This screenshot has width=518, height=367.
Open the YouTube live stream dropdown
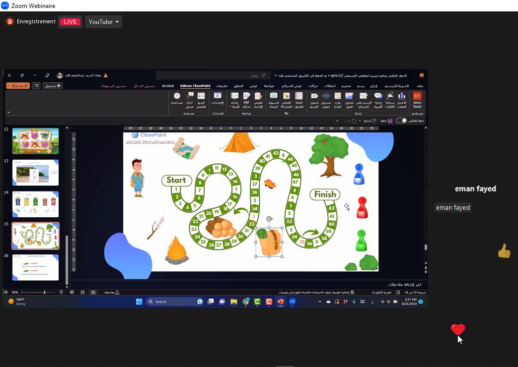pyautogui.click(x=103, y=22)
